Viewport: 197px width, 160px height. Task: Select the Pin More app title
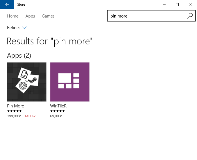[16, 106]
